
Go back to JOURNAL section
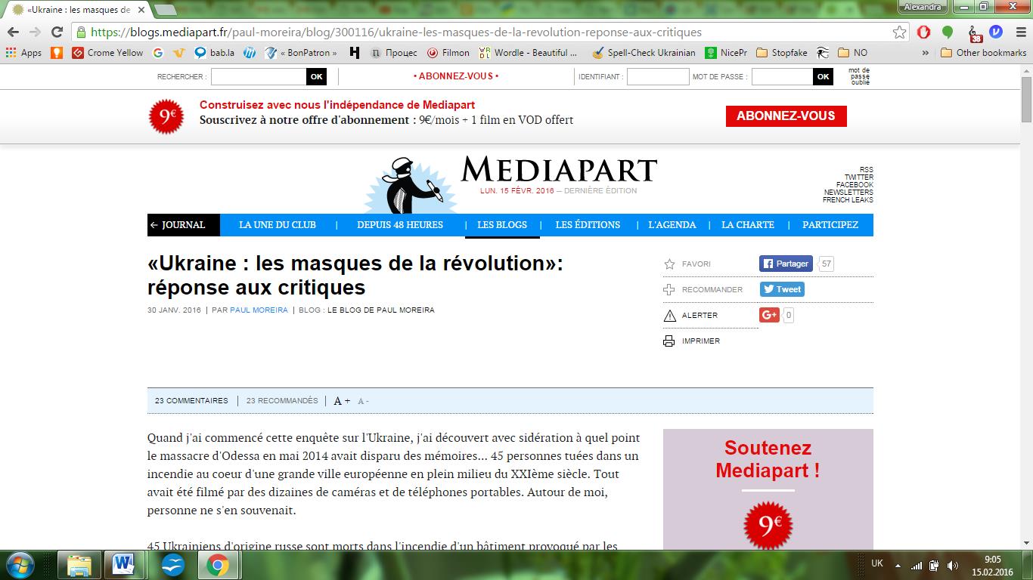184,225
